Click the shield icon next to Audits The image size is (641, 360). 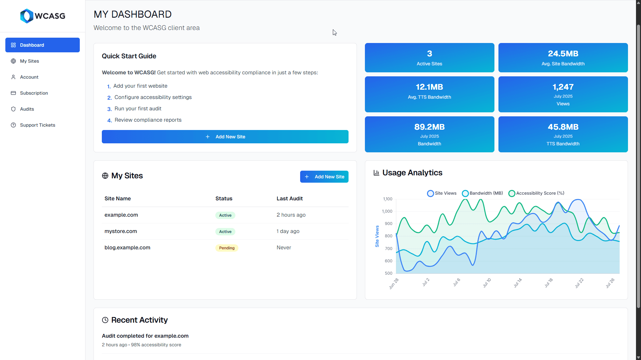pos(13,109)
